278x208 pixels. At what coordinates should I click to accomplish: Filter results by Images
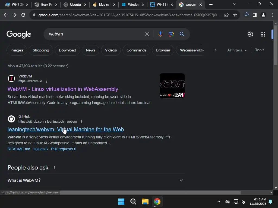tap(17, 50)
